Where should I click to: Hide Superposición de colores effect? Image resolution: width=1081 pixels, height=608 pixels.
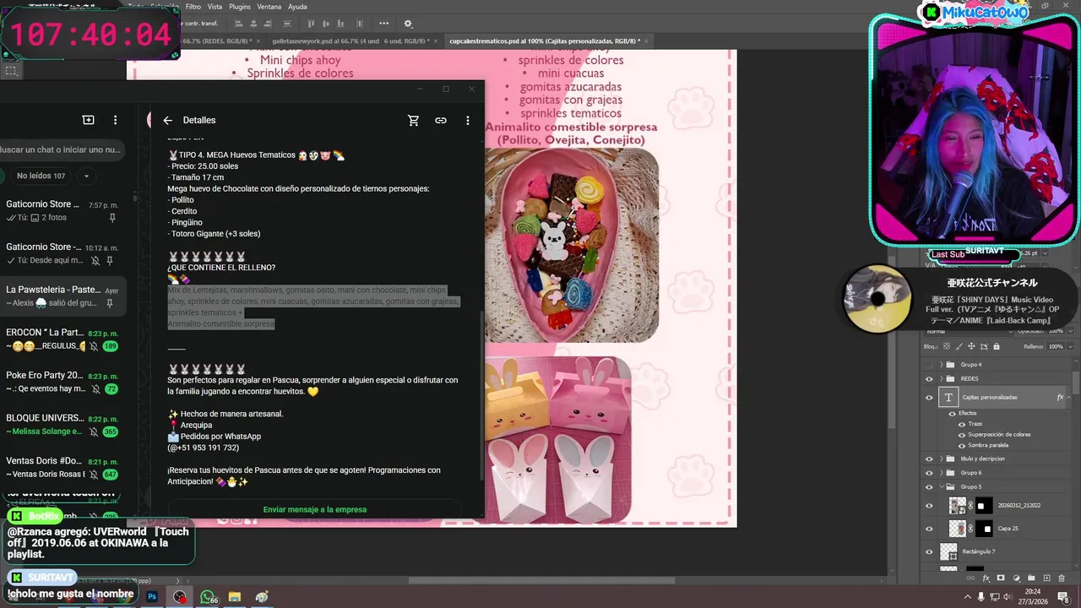[961, 434]
